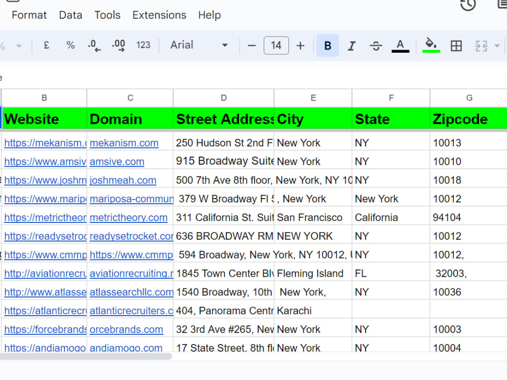507x380 pixels.
Task: Open the http://aviationrecru website link
Action: [45, 274]
